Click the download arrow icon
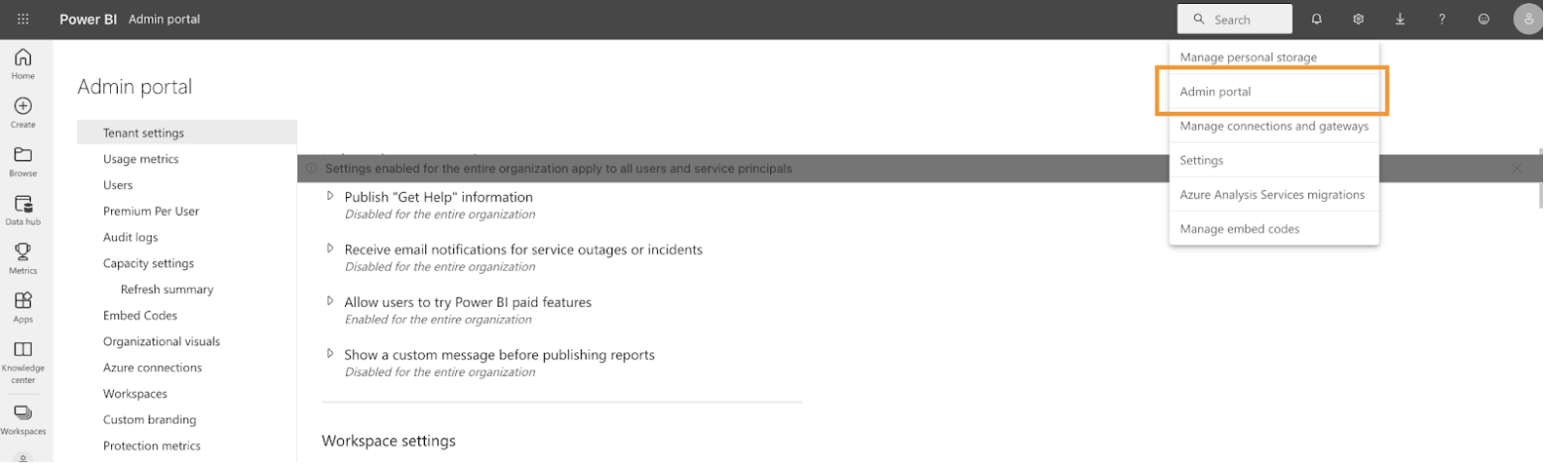The width and height of the screenshot is (1544, 467). (1400, 19)
